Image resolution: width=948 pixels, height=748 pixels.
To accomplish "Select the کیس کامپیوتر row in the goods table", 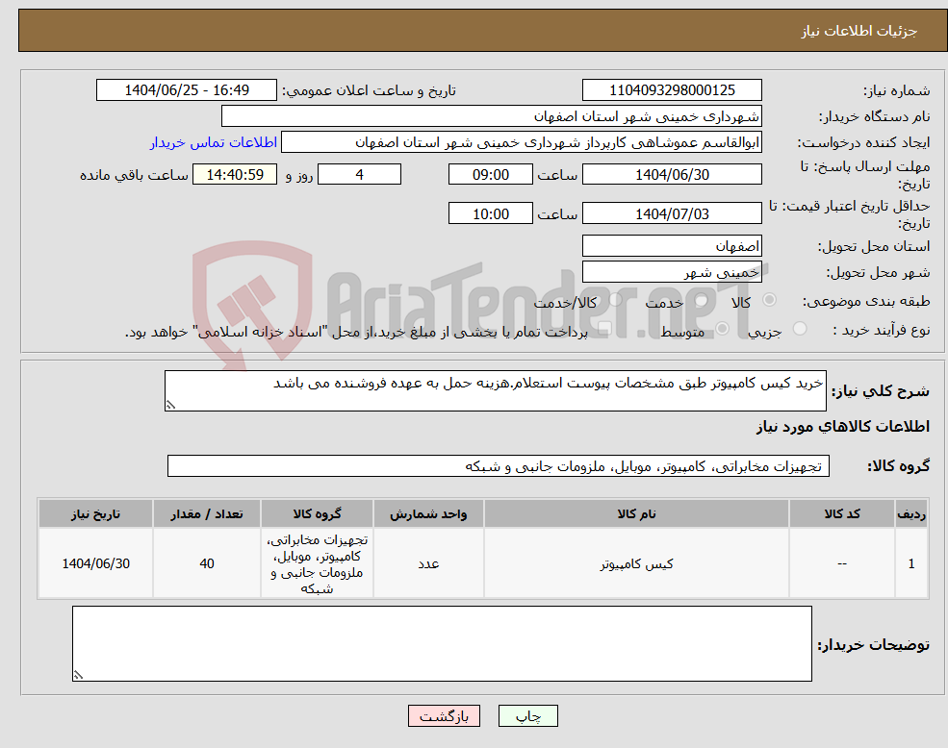I will click(x=636, y=563).
